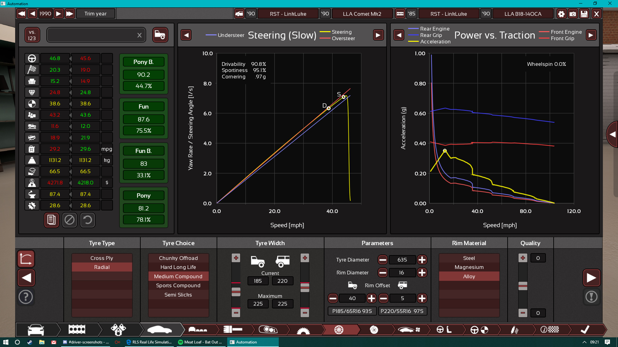618x347 pixels.
Task: Click the save floppy disk icon
Action: click(584, 14)
